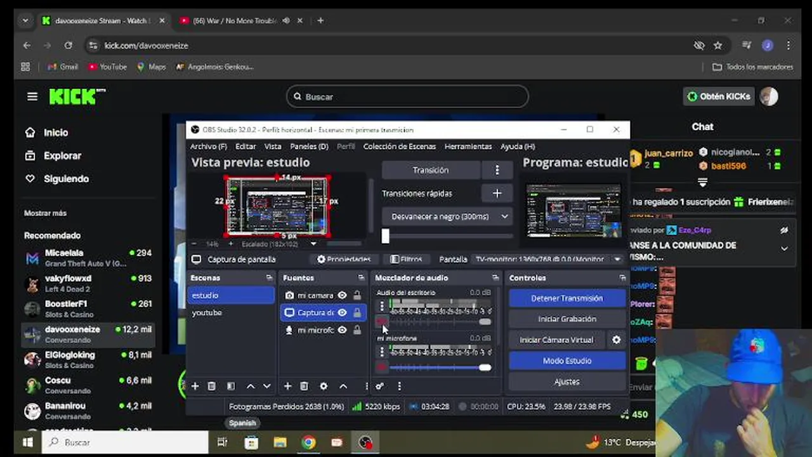Undock the Fuentes panel

click(x=361, y=278)
